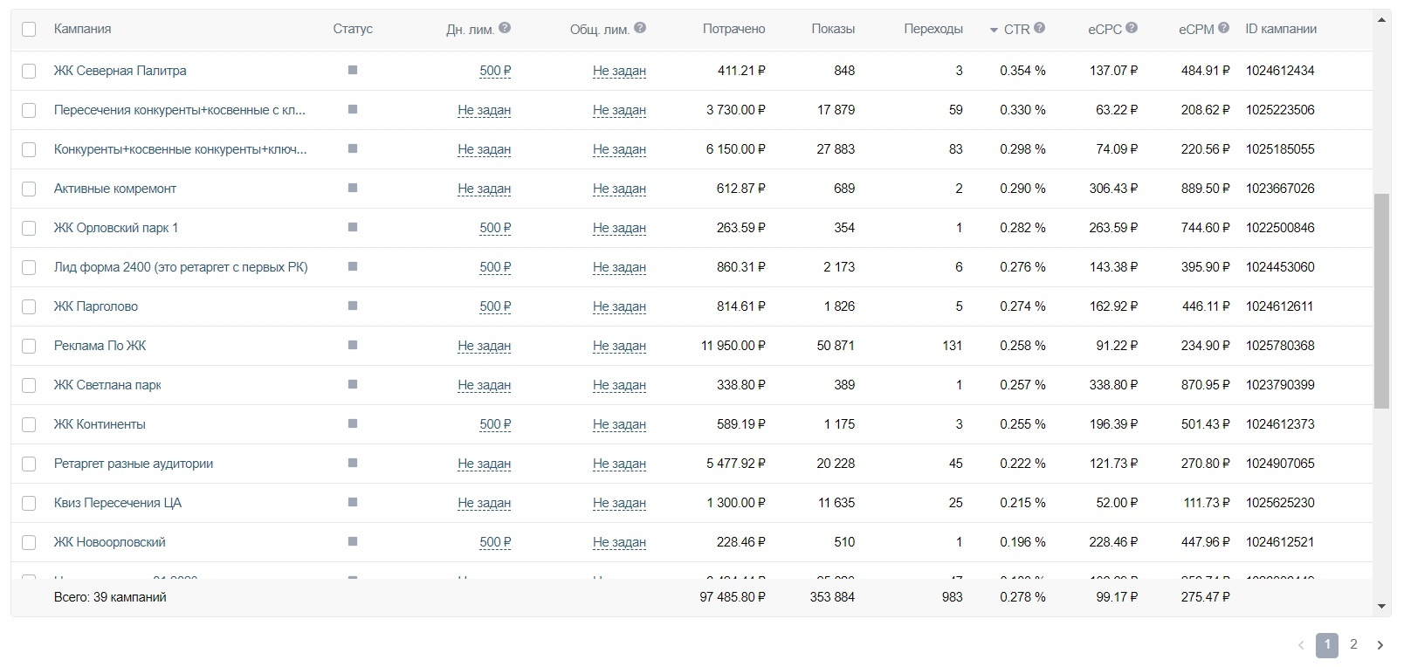Open help icon next to Дн. лим.
The width and height of the screenshot is (1404, 667).
tap(505, 28)
